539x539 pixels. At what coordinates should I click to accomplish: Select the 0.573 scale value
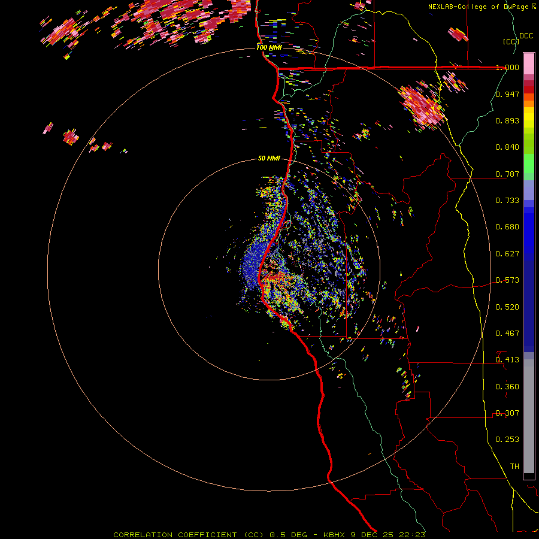[x=507, y=280]
